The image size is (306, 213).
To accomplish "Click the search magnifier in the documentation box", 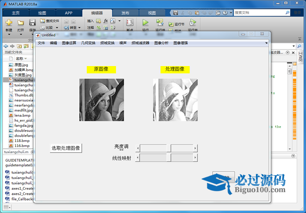I will pyautogui.click(x=287, y=13).
